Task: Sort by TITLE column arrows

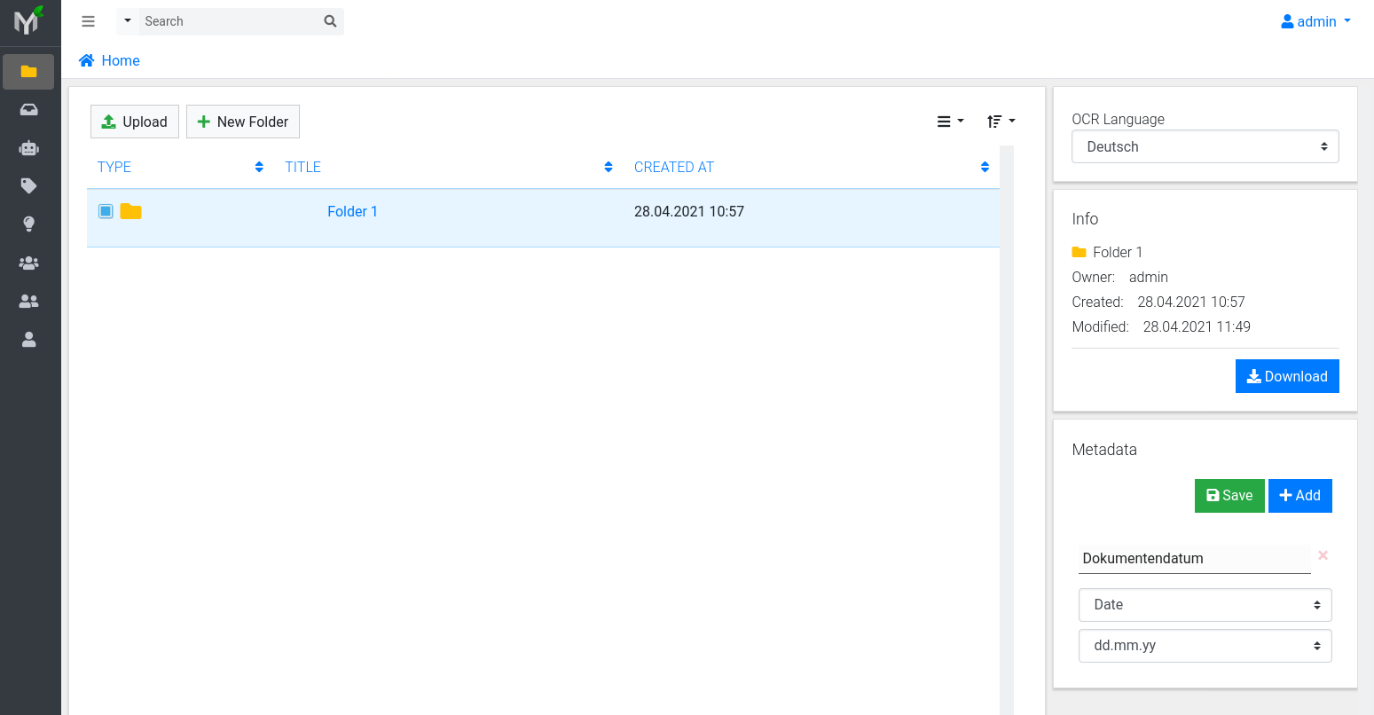Action: tap(608, 167)
